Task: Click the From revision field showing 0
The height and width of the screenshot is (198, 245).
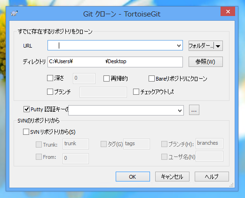Action: (76, 158)
